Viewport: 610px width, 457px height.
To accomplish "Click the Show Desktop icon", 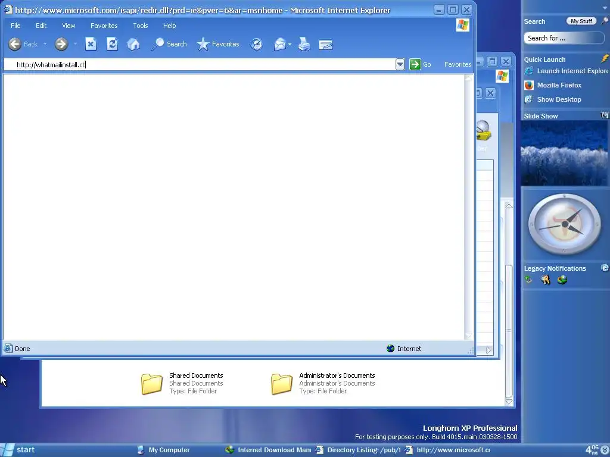I will tap(529, 99).
